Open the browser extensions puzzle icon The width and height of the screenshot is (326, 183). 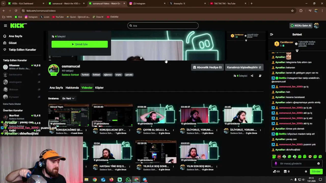[301, 11]
